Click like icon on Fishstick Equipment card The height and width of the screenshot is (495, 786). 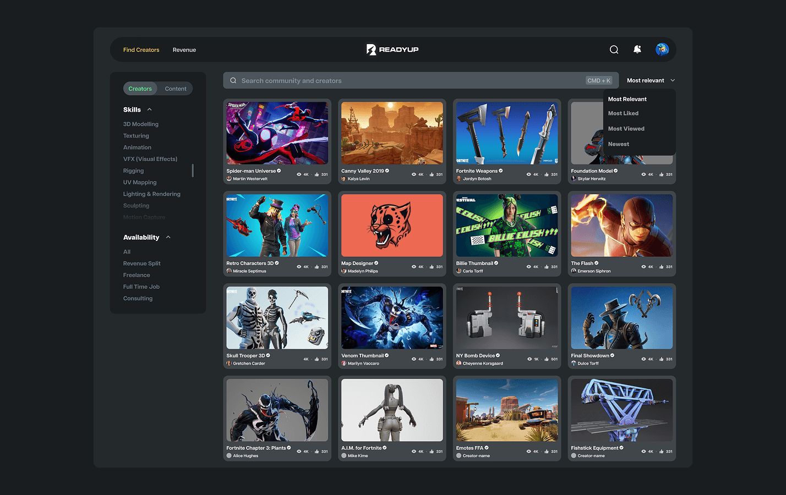click(x=662, y=452)
